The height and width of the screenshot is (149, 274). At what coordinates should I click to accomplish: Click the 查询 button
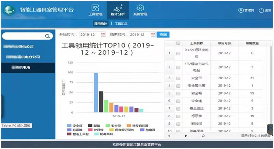tap(163, 35)
